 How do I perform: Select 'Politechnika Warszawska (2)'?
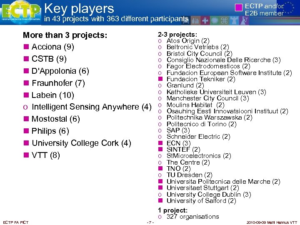pyautogui.click(x=209, y=117)
